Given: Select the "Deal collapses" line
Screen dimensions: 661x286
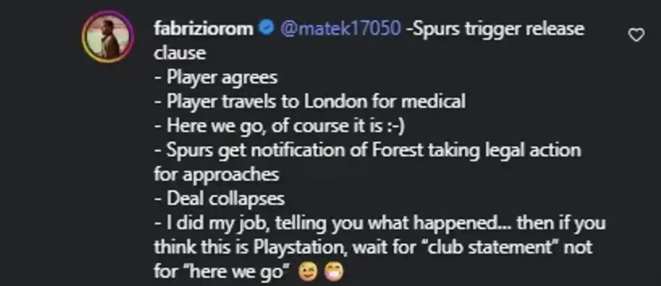Looking at the screenshot, I should coord(219,199).
